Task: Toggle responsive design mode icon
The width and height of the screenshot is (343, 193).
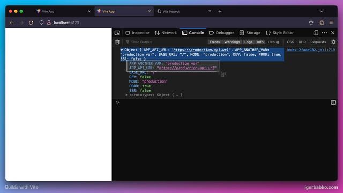Action: (316, 33)
